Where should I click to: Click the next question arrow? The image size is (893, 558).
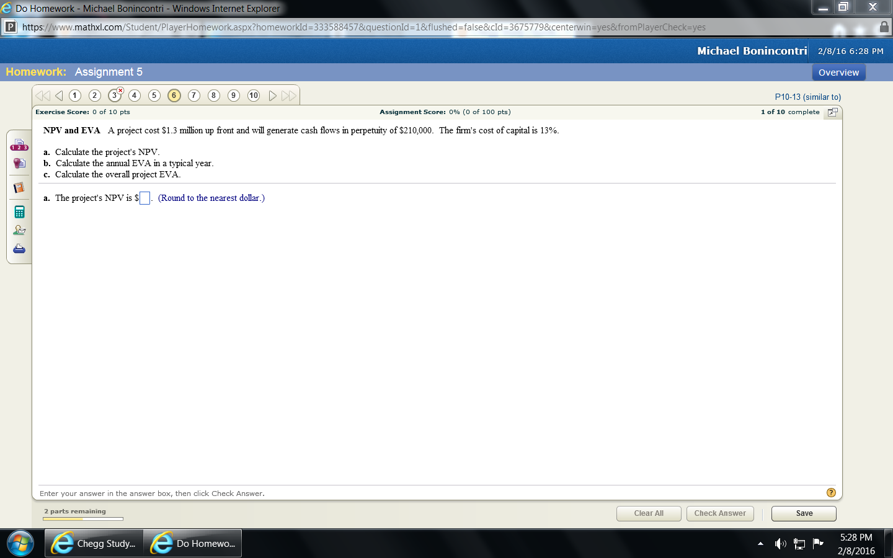coord(272,95)
